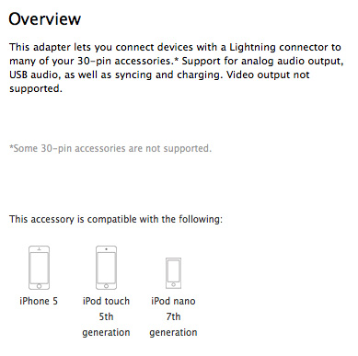Click the asterisk after "accessories." in the description

point(176,59)
